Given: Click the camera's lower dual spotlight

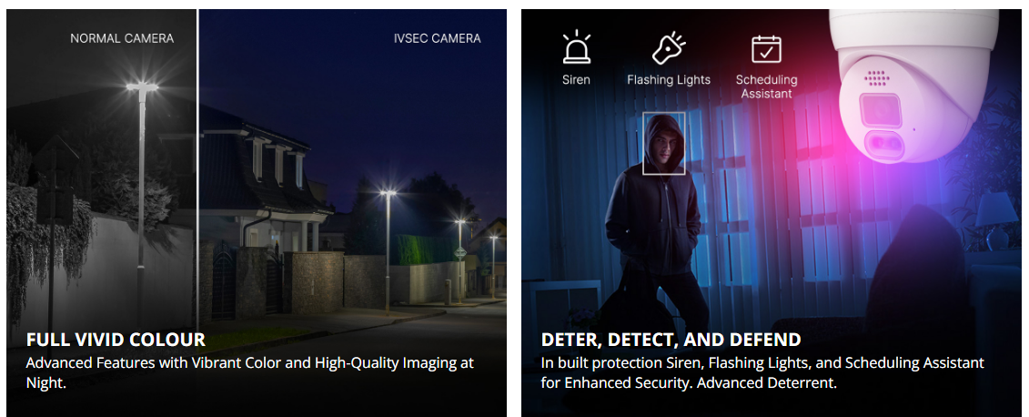Looking at the screenshot, I should [x=885, y=145].
